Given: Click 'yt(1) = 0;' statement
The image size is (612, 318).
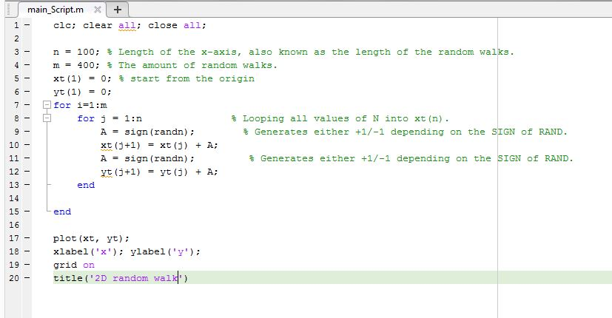Looking at the screenshot, I should click(x=82, y=92).
